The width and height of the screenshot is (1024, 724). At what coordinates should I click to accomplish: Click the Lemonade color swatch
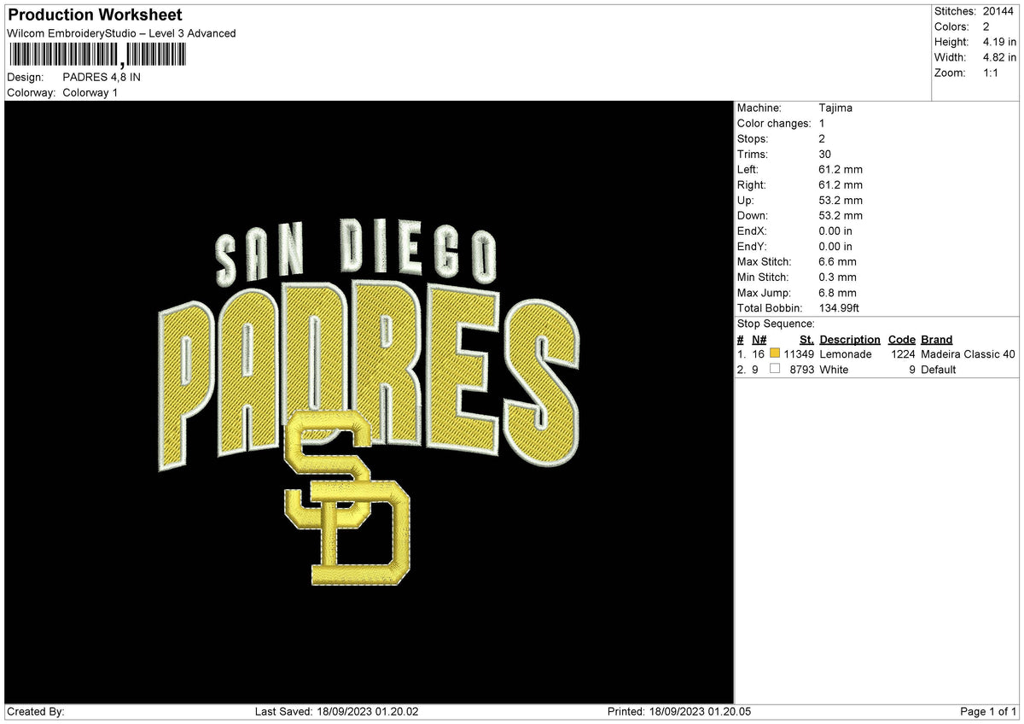[x=775, y=354]
